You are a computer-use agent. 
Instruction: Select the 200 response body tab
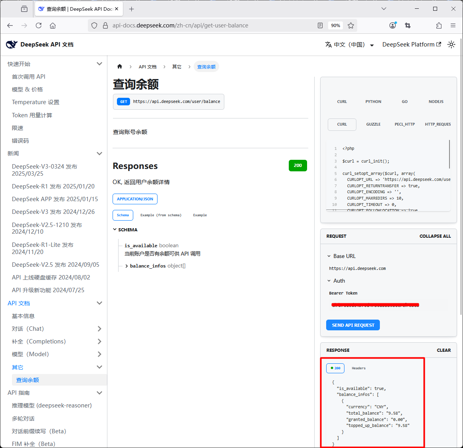coord(335,368)
